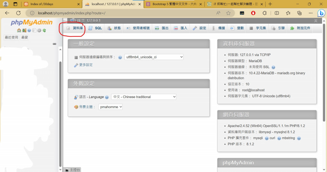Open the 附加元件 plugins tab
Viewport: 327px width, 172px height.
pyautogui.click(x=300, y=28)
